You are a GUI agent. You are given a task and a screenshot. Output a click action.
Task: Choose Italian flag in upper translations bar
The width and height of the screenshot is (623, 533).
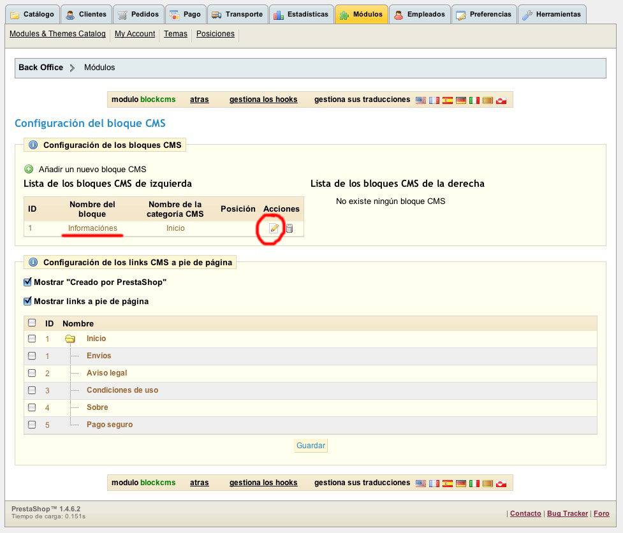[x=474, y=100]
